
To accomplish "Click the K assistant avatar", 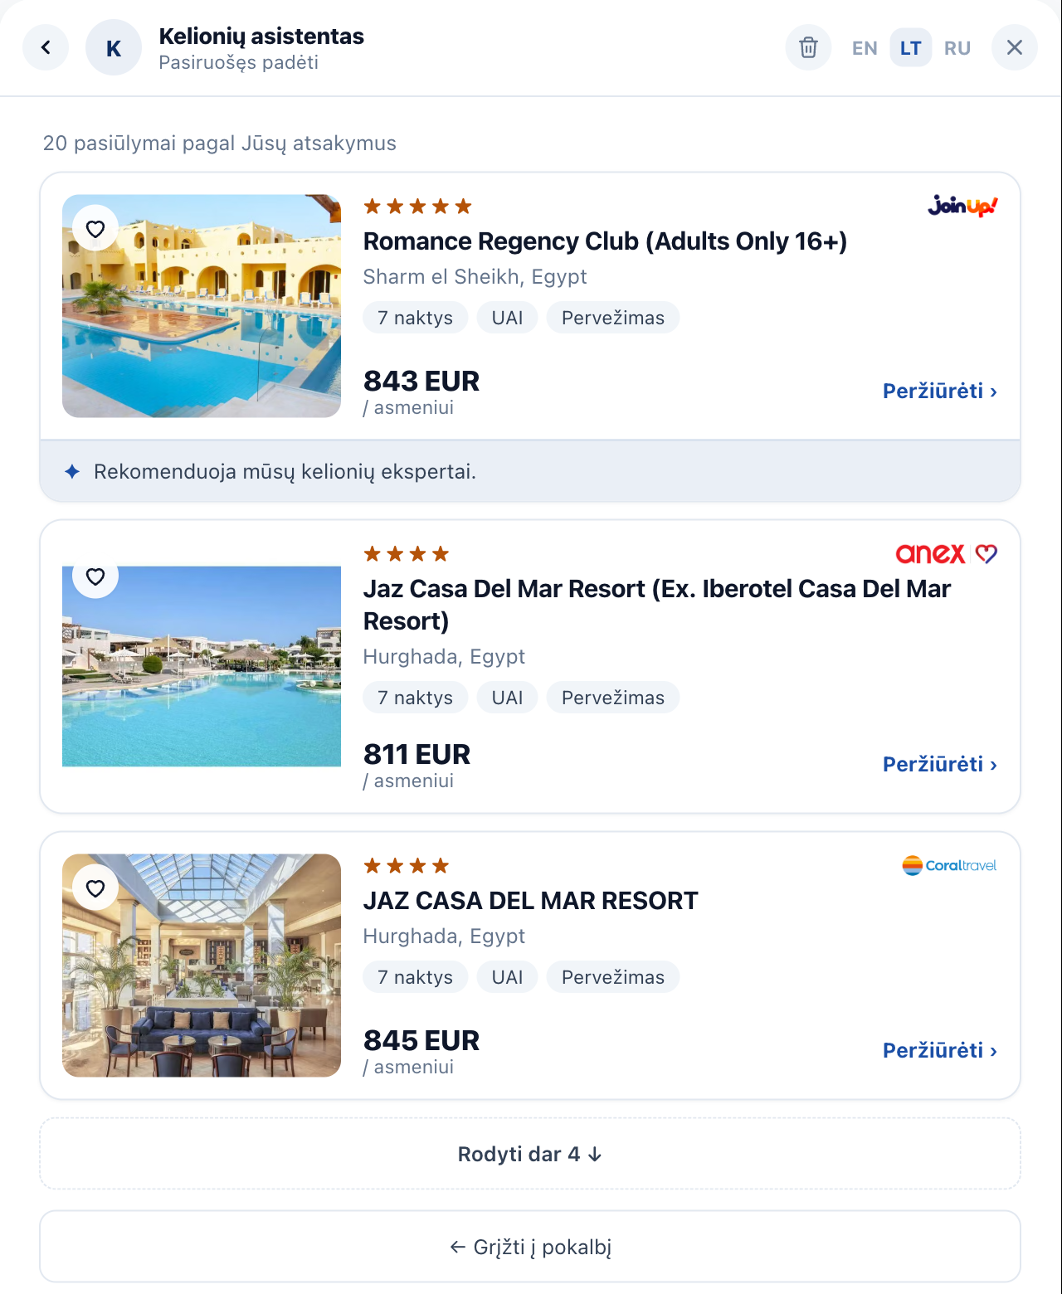I will [114, 47].
